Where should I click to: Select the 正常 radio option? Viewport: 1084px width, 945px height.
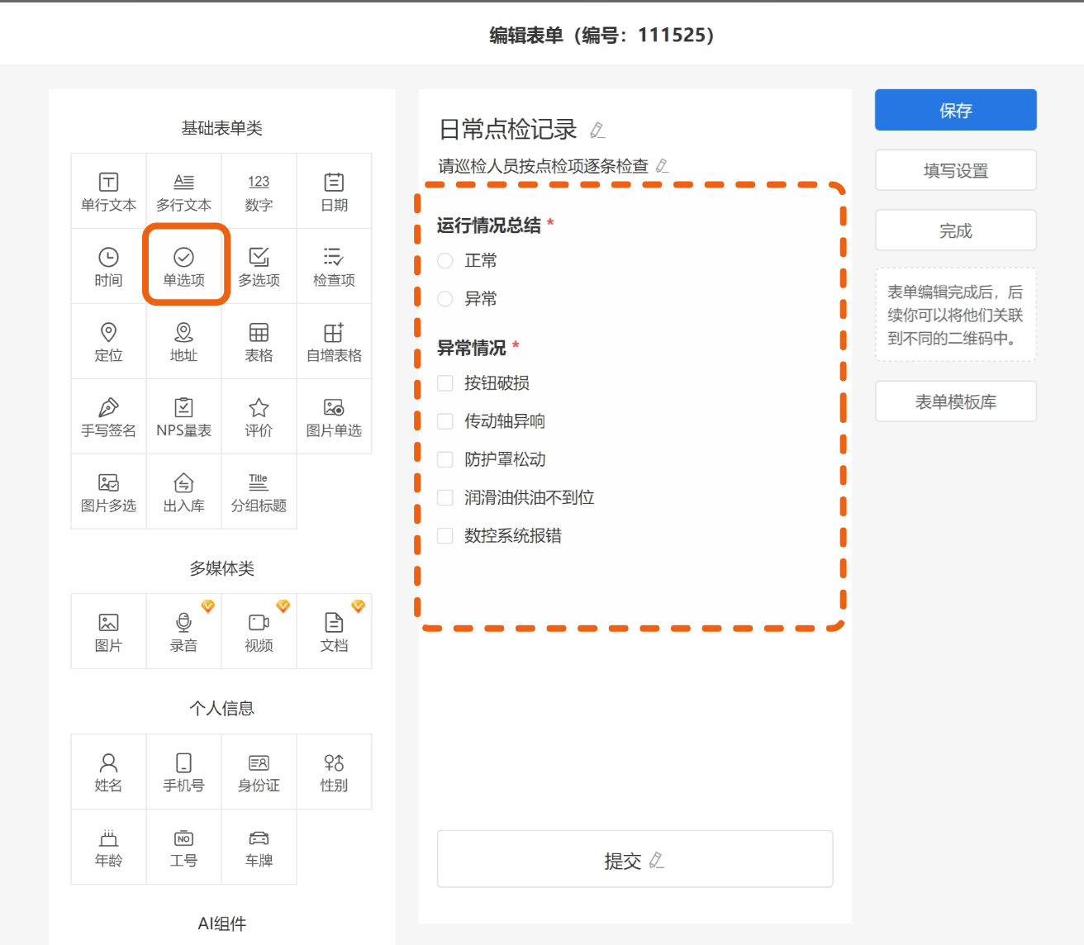[445, 261]
